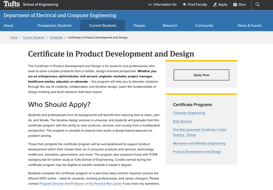Click the graduation cap Find Faculty icon
The height and width of the screenshot is (190, 273).
click(x=184, y=5)
